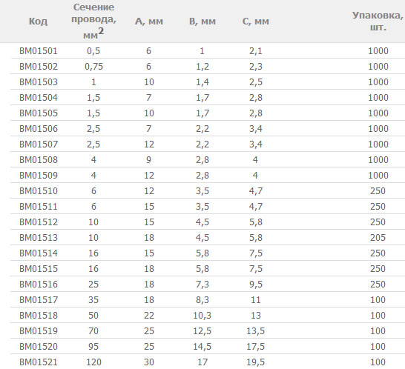405x369 pixels.
Task: Click the Сечение провода column header
Action: pos(93,21)
